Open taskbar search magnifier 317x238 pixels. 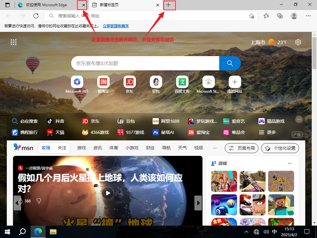pyautogui.click(x=22, y=232)
